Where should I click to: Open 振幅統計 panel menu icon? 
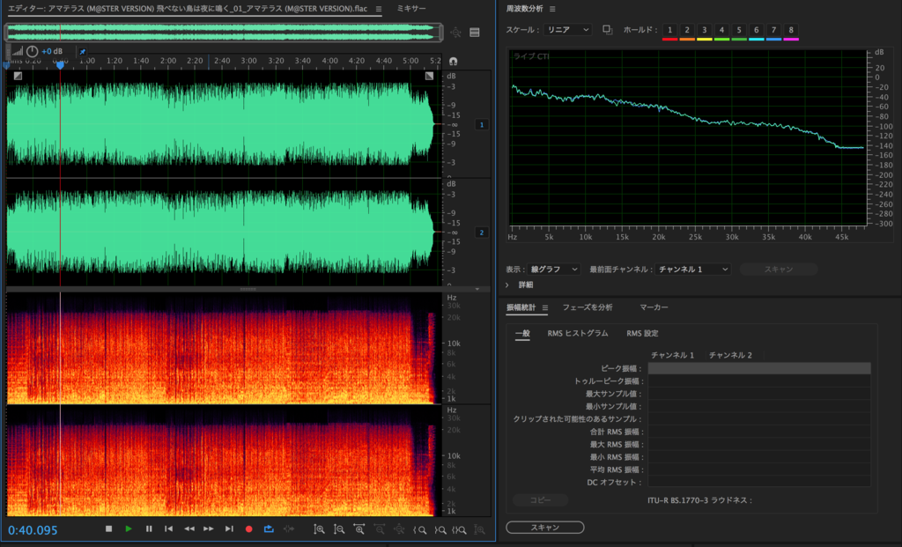[544, 307]
